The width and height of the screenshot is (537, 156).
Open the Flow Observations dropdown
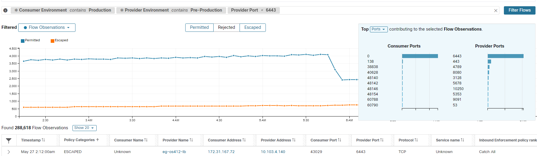47,28
